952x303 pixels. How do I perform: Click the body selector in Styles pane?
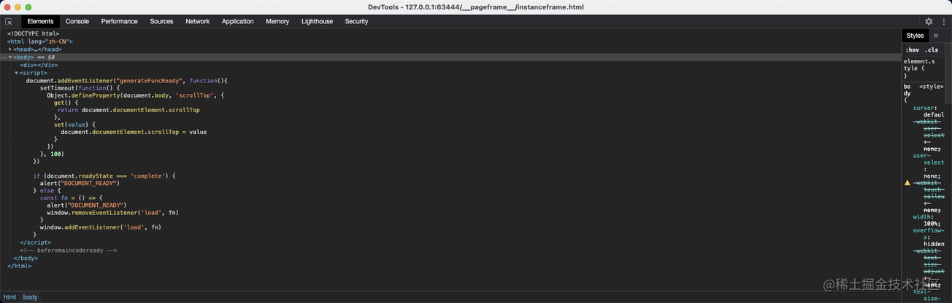pyautogui.click(x=907, y=90)
